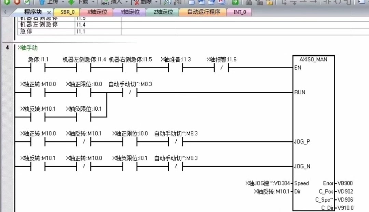Open the X轴定位 tab
This screenshot has width=369, height=212.
click(x=97, y=12)
